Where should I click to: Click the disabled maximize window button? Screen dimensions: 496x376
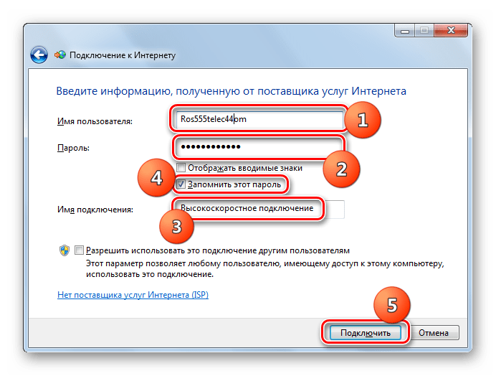click(424, 31)
